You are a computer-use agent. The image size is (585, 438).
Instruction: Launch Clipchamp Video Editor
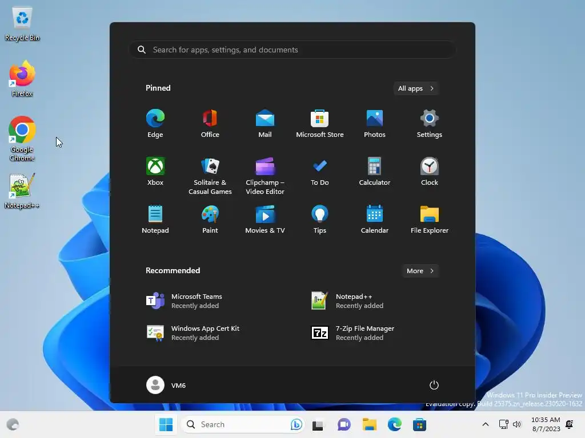coord(265,176)
